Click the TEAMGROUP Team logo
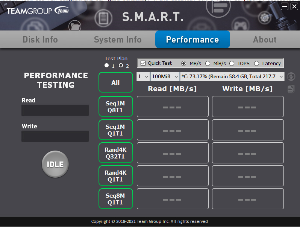Image resolution: width=300 pixels, height=227 pixels. coord(38,11)
